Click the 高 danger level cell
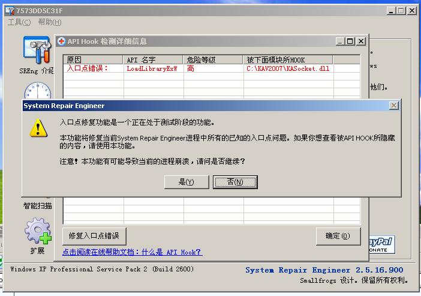The width and height of the screenshot is (421, 296). (213, 68)
